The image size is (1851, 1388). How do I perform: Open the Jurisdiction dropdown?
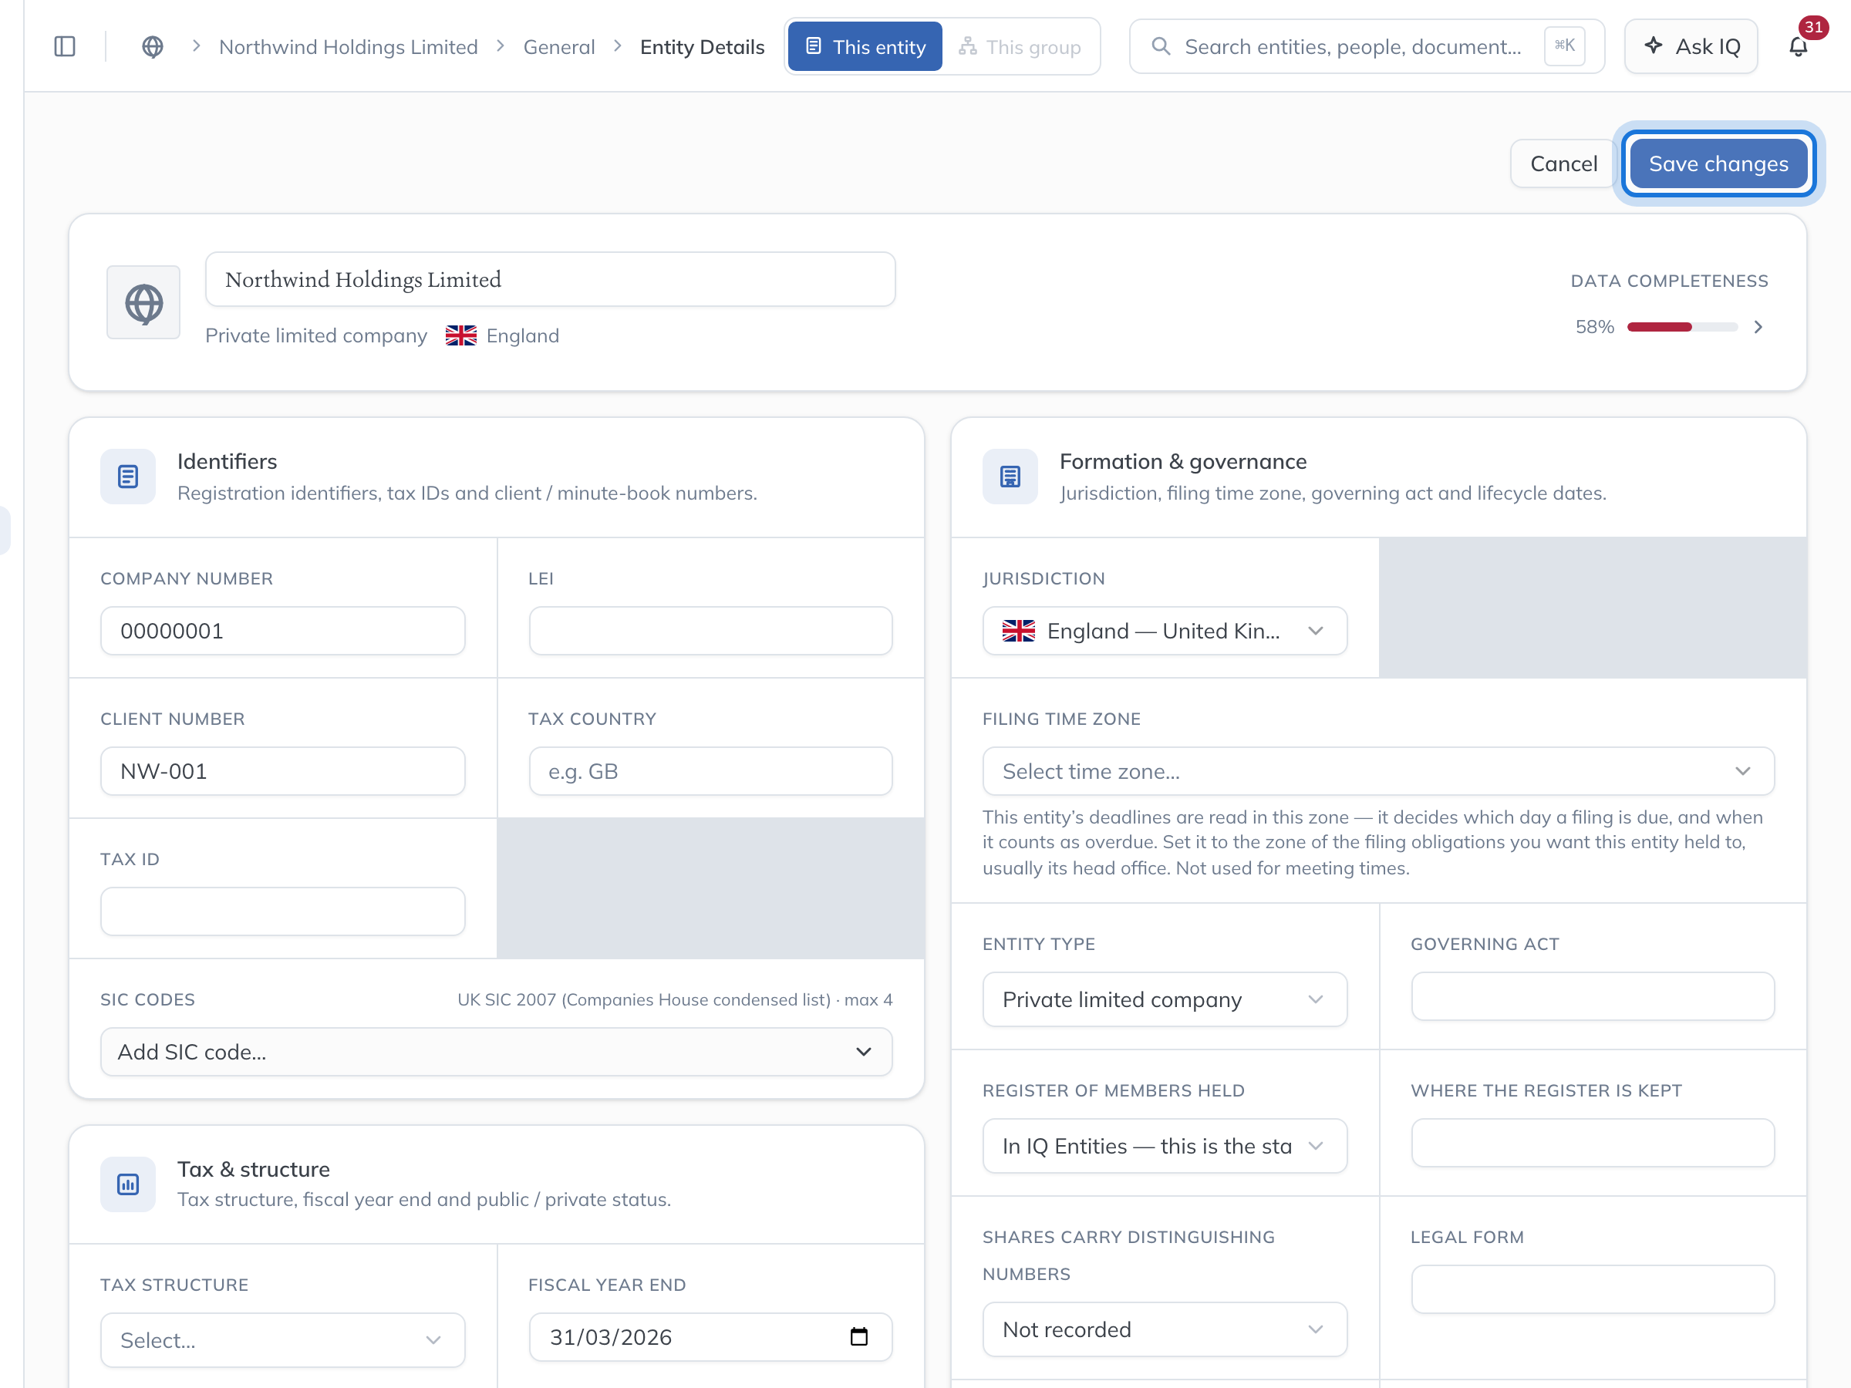pos(1165,631)
